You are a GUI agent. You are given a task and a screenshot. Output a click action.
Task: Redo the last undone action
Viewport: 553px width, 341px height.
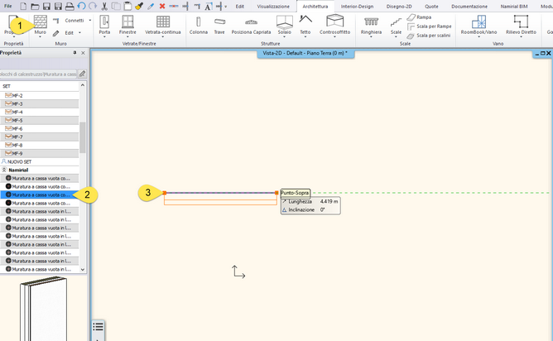(x=93, y=6)
